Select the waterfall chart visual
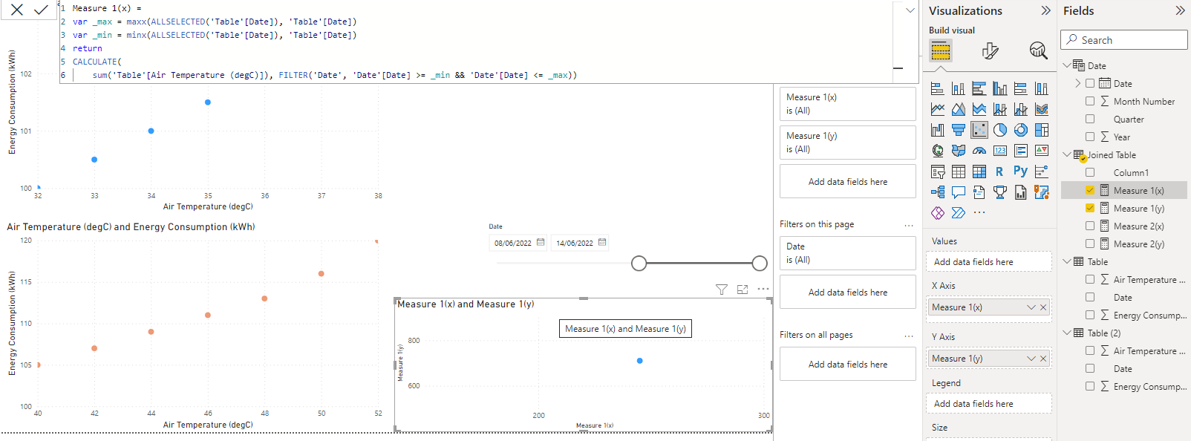Image resolution: width=1191 pixels, height=441 pixels. tap(938, 130)
